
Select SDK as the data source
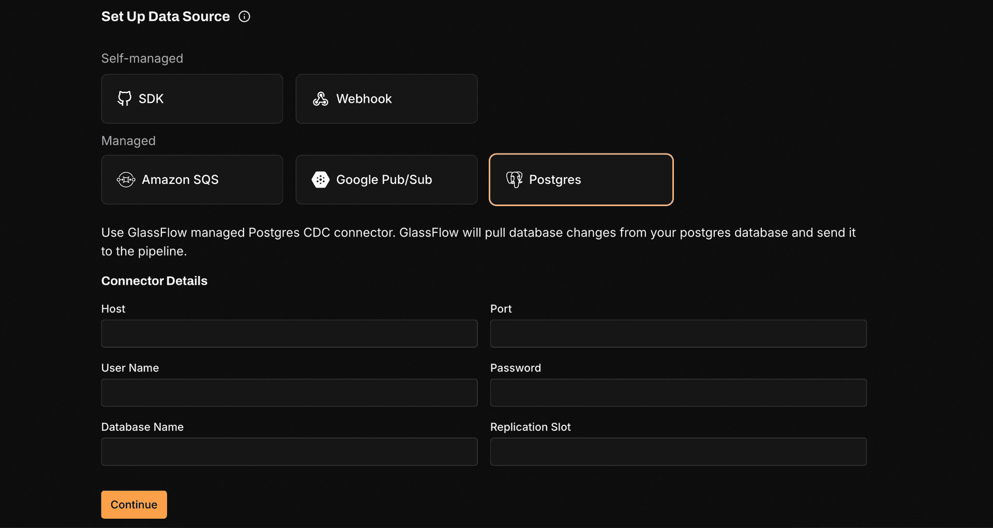point(192,99)
